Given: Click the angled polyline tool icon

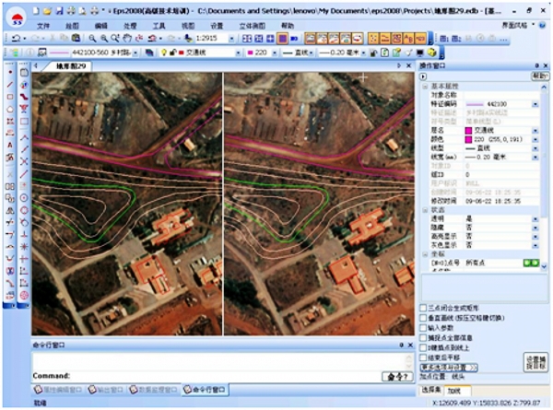Looking at the screenshot, I should click(24, 137).
